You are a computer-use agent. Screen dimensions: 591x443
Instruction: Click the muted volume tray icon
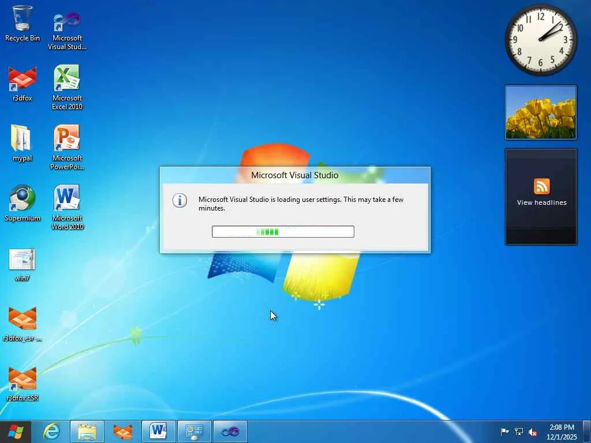pos(533,431)
